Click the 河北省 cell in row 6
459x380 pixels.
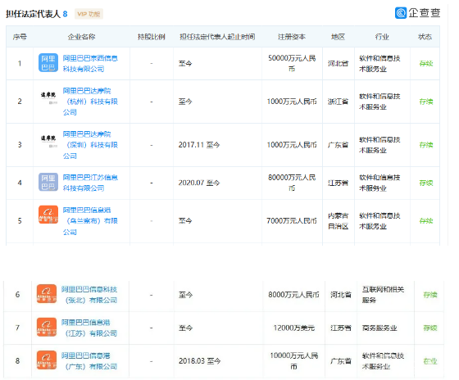click(x=341, y=295)
